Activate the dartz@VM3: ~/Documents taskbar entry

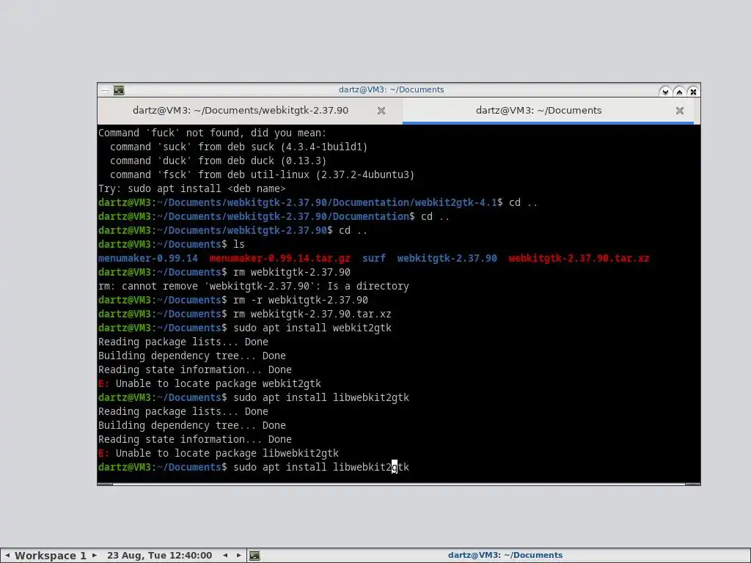click(x=505, y=556)
